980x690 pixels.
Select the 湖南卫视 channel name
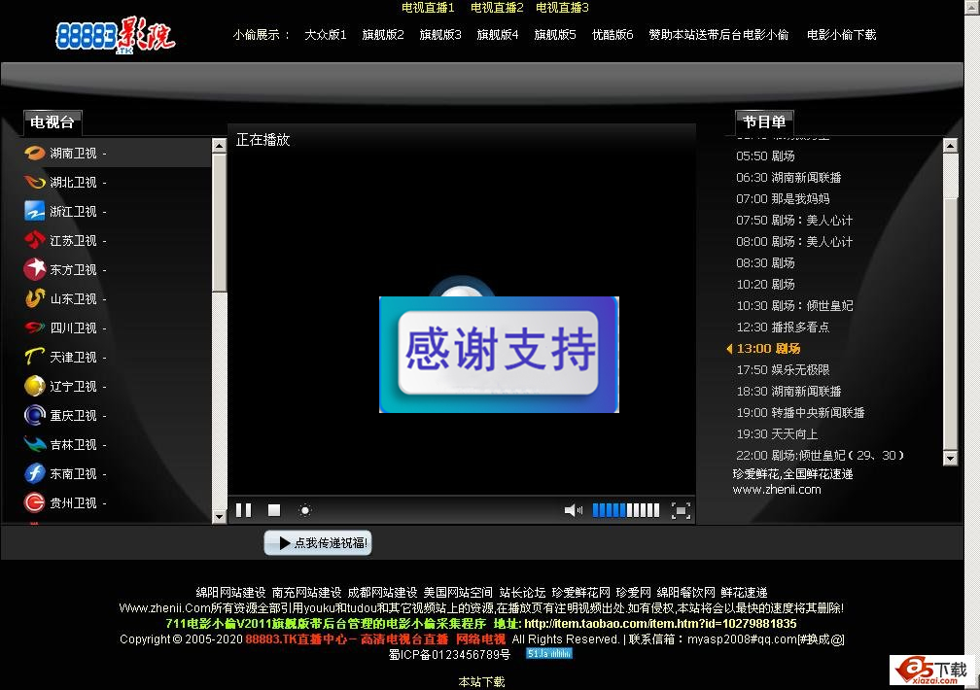73,154
